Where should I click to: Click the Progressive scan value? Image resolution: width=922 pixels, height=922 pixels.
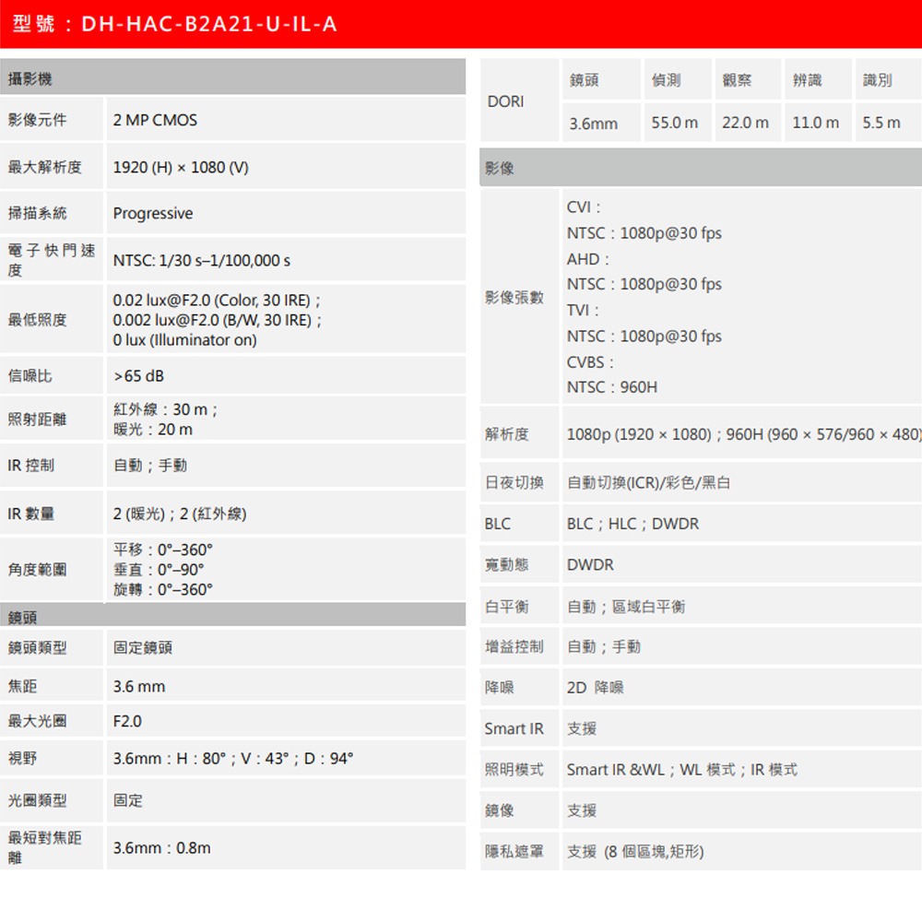152,213
